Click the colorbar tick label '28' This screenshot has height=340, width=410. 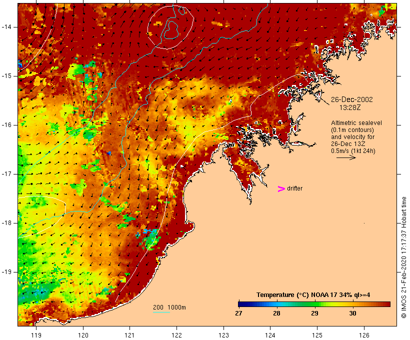coord(276,313)
